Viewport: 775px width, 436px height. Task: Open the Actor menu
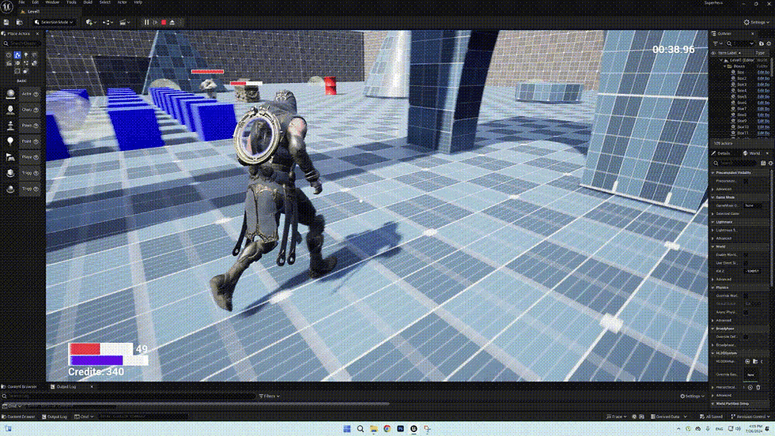122,2
